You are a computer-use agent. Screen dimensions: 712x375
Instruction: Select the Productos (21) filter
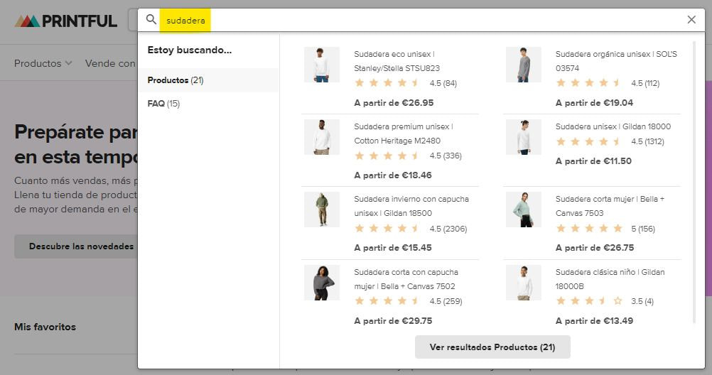tap(208, 80)
